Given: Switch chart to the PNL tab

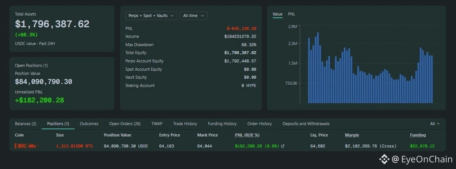Looking at the screenshot, I should [291, 14].
